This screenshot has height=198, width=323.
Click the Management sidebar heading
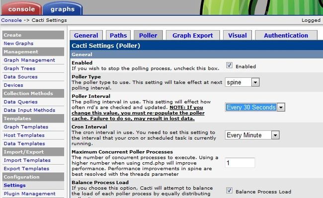(x=33, y=52)
